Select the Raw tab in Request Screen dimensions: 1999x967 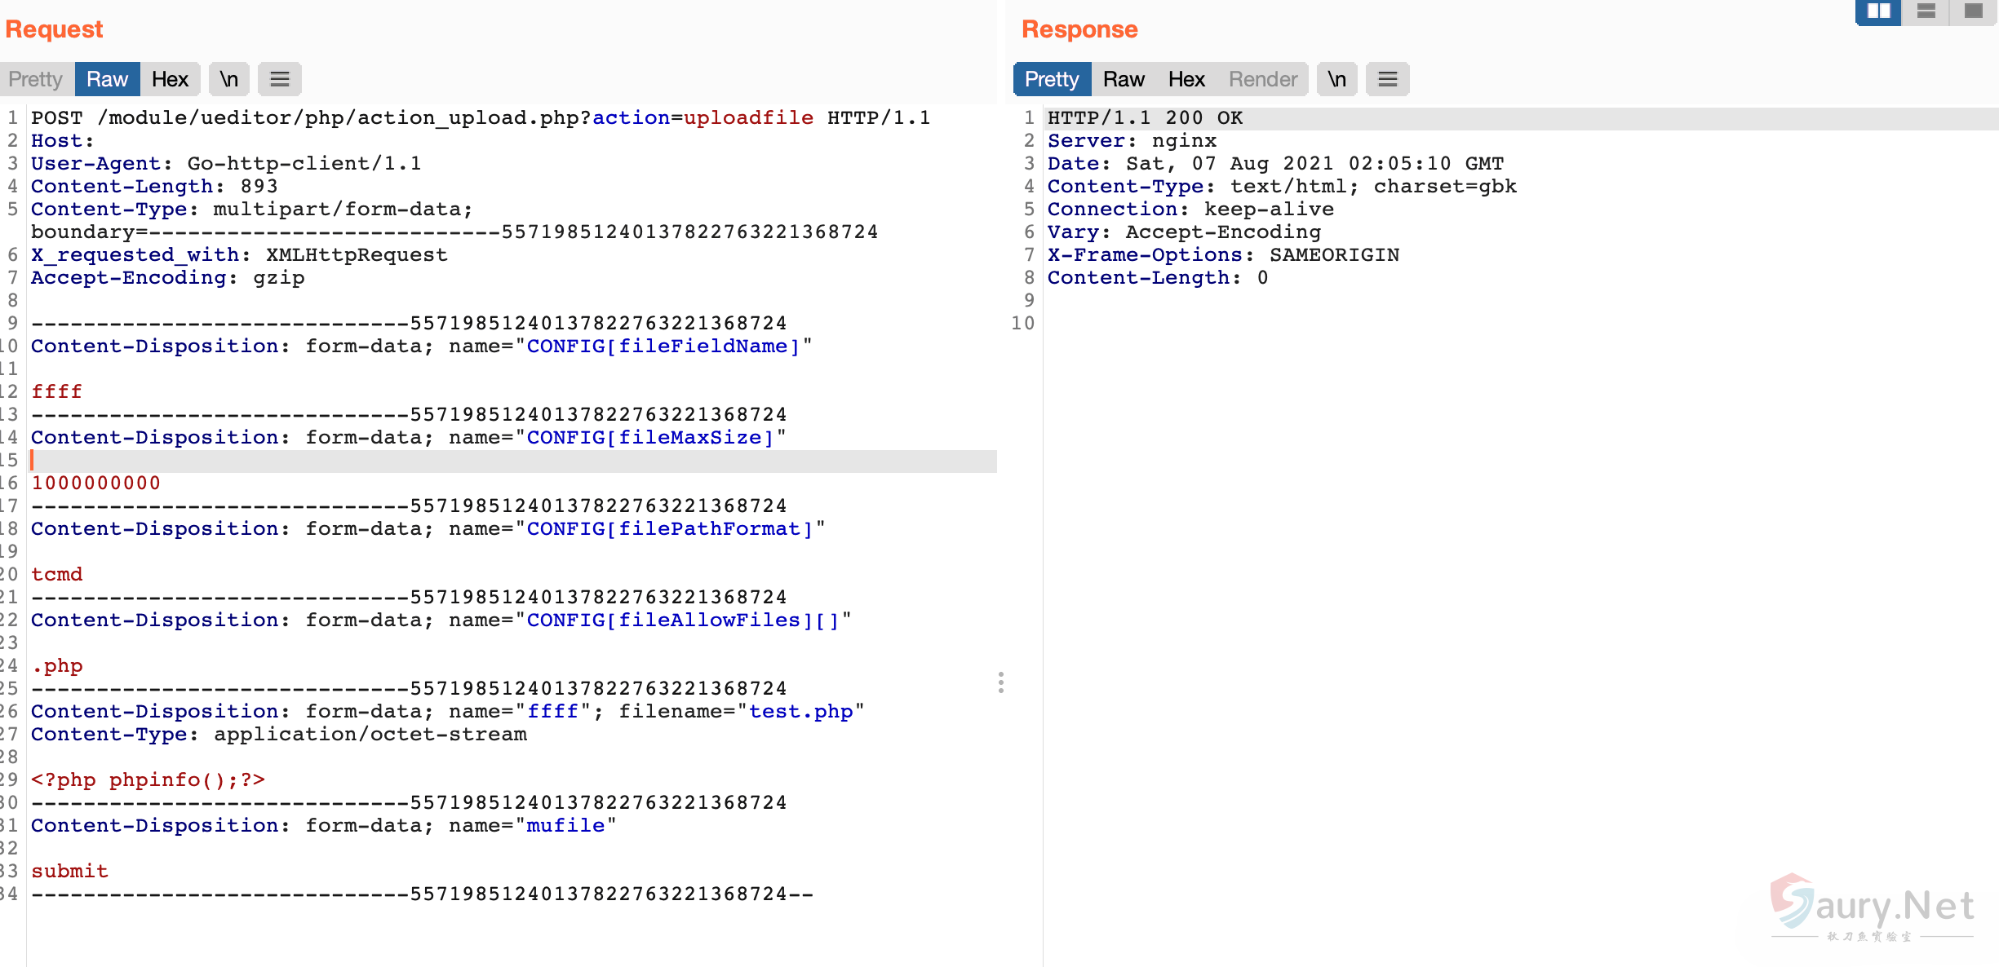point(107,79)
